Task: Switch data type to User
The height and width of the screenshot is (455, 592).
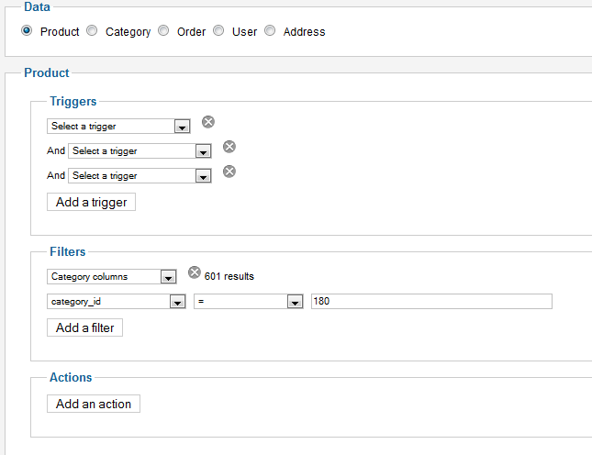Action: point(218,30)
